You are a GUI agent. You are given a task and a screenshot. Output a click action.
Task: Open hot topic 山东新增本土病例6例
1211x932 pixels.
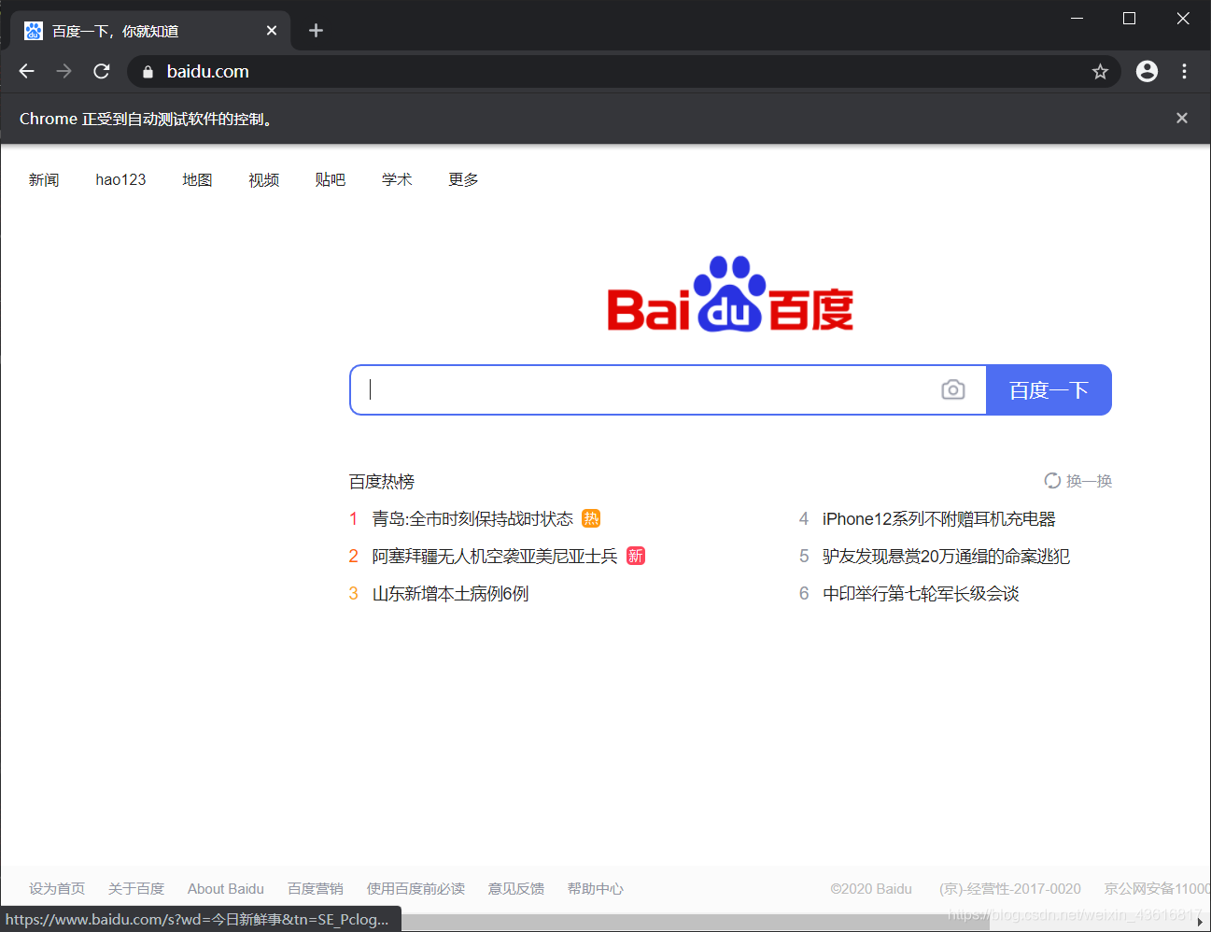click(450, 593)
